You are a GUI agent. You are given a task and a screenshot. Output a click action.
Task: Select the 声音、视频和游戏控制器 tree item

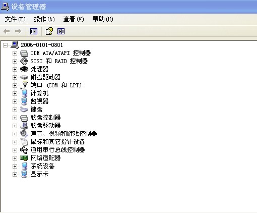click(63, 134)
